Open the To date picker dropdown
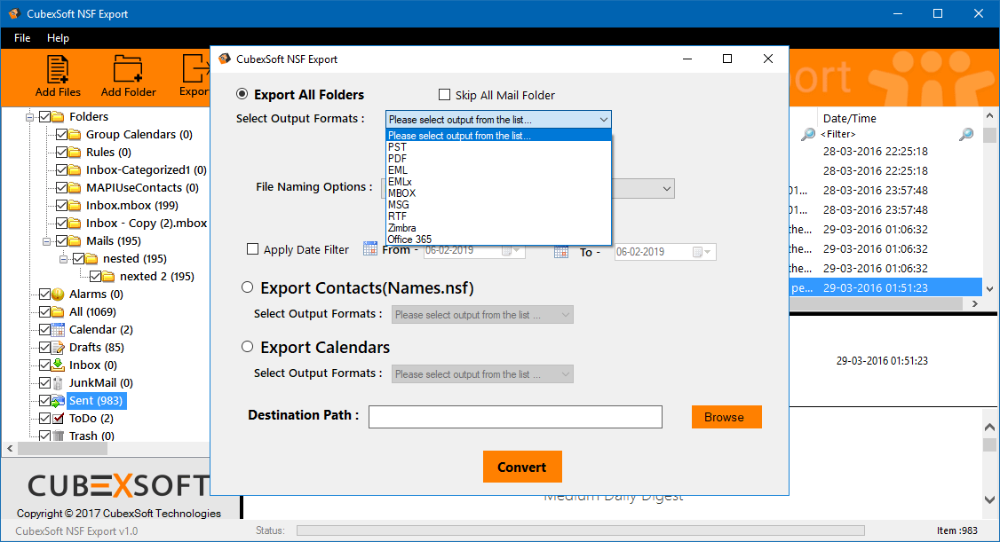This screenshot has width=1000, height=542. pos(702,252)
